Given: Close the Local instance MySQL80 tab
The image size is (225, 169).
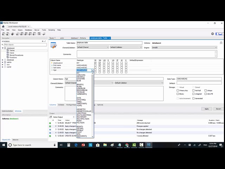Looking at the screenshot, I should coord(28,27).
